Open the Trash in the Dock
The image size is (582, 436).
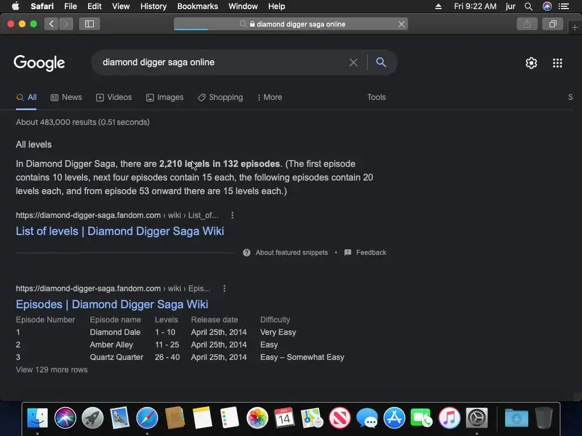[x=544, y=418]
